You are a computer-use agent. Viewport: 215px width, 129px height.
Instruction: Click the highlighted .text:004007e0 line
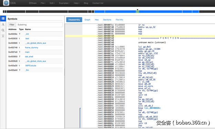tap(140, 36)
